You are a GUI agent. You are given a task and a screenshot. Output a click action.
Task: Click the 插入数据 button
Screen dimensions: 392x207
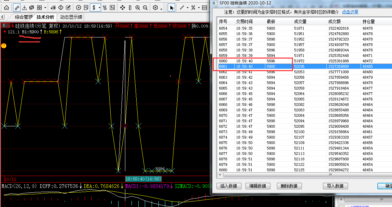(229, 186)
